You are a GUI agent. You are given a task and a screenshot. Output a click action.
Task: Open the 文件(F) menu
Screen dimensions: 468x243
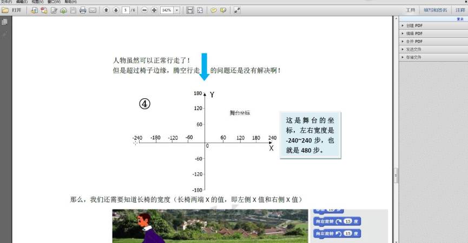6,2
